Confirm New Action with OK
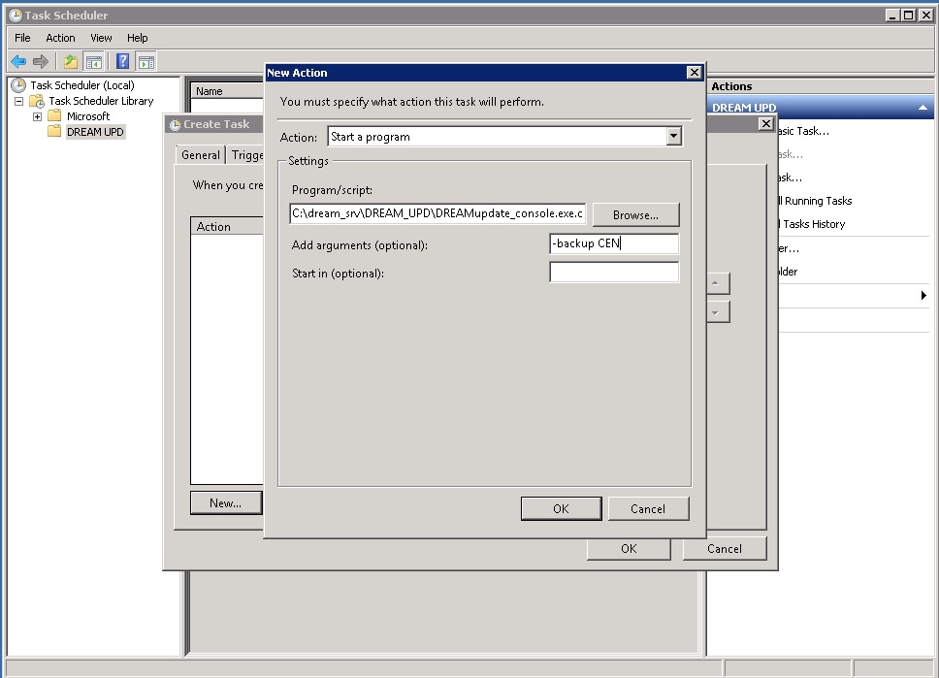 coord(561,508)
